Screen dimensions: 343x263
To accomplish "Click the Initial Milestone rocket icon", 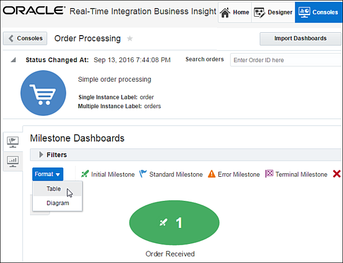I will [x=85, y=174].
